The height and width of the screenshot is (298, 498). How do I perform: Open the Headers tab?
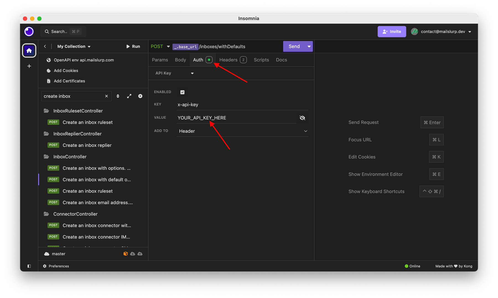(x=233, y=60)
